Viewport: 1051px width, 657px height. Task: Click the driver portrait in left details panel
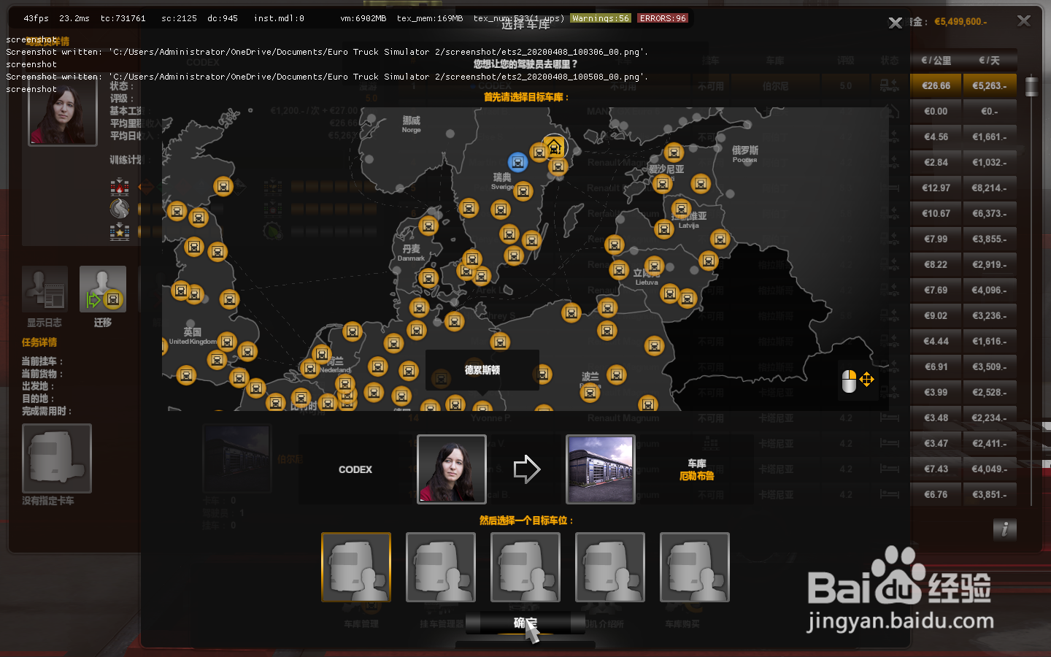(x=63, y=113)
